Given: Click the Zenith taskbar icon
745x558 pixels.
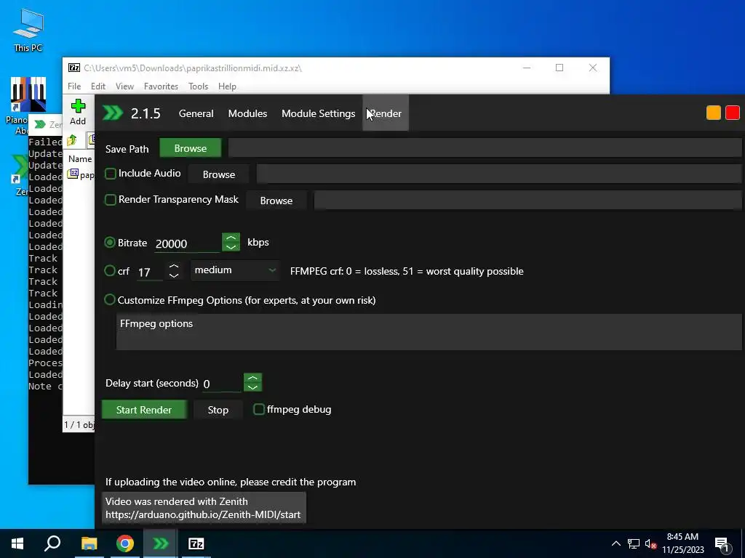Looking at the screenshot, I should [161, 543].
